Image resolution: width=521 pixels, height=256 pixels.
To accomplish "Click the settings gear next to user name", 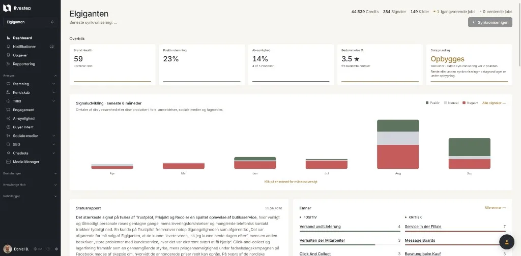I will pos(56,249).
